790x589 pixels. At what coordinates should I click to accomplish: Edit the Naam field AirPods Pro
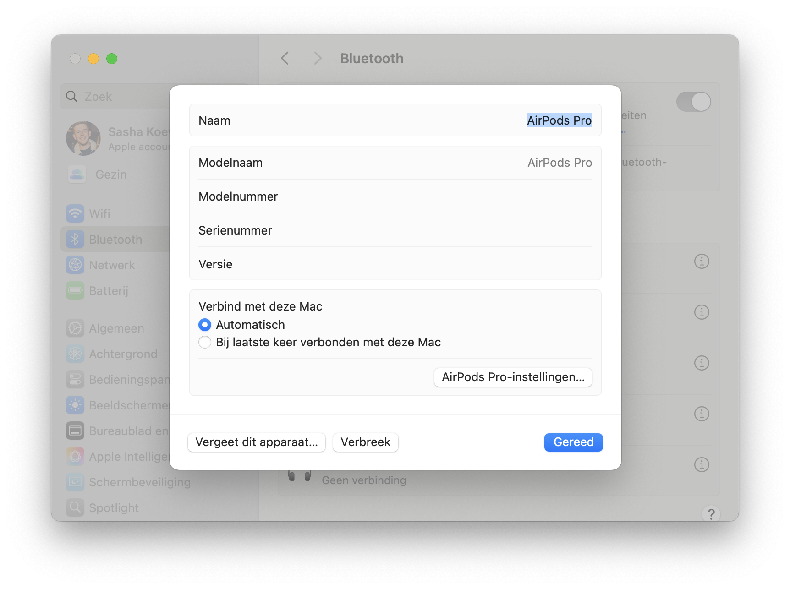(x=560, y=120)
